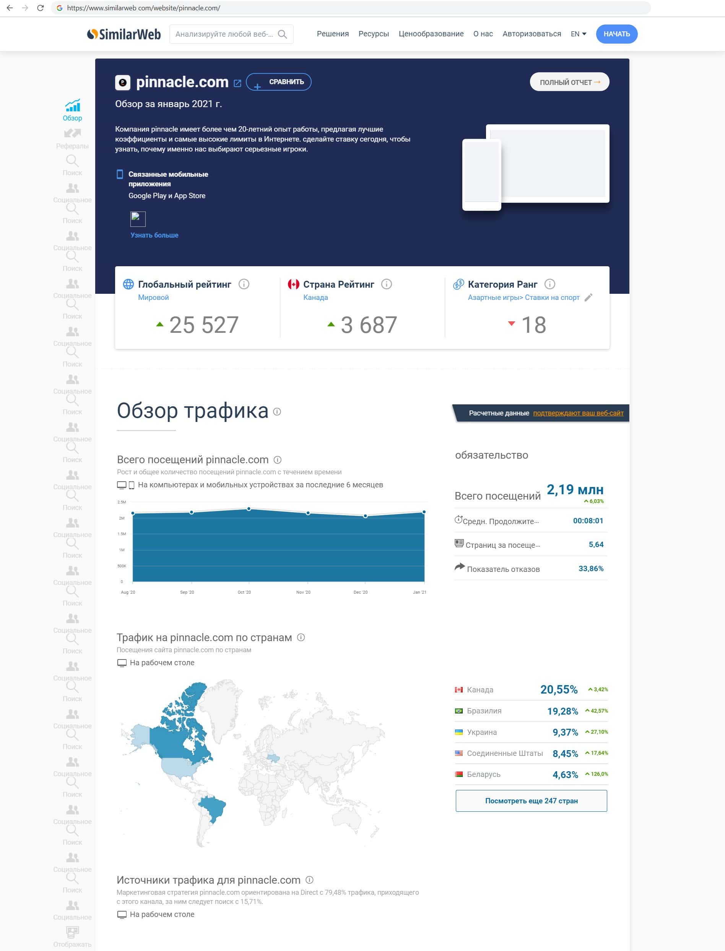The image size is (725, 951).
Task: Click the browser forward arrow
Action: pyautogui.click(x=25, y=8)
